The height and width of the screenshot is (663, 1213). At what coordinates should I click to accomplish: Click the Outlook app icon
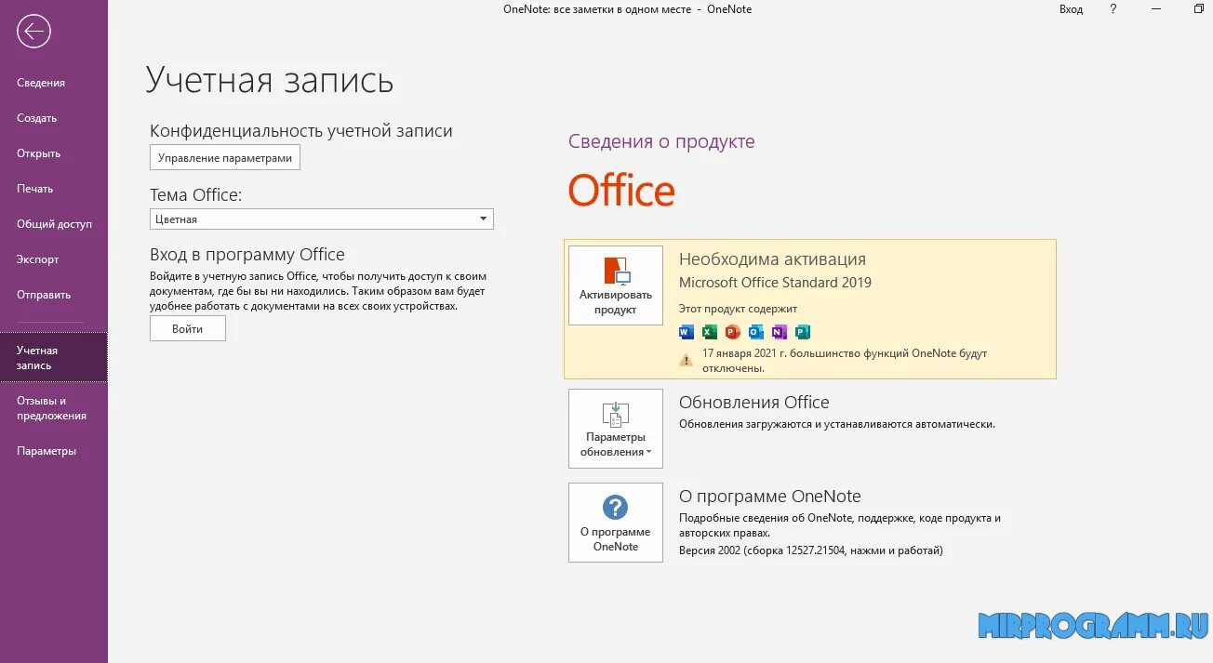click(x=755, y=332)
